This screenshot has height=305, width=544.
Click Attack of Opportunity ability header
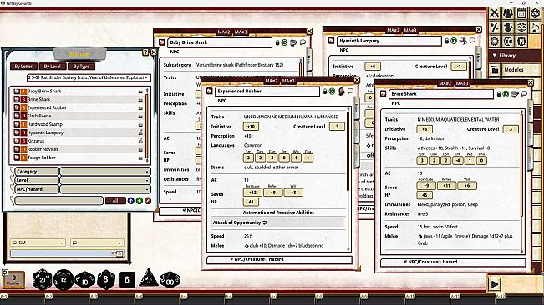coord(277,222)
